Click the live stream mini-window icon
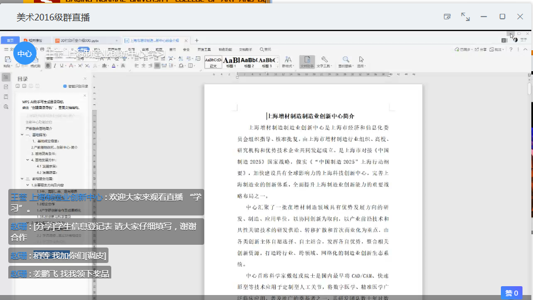The width and height of the screenshot is (533, 300). (447, 17)
